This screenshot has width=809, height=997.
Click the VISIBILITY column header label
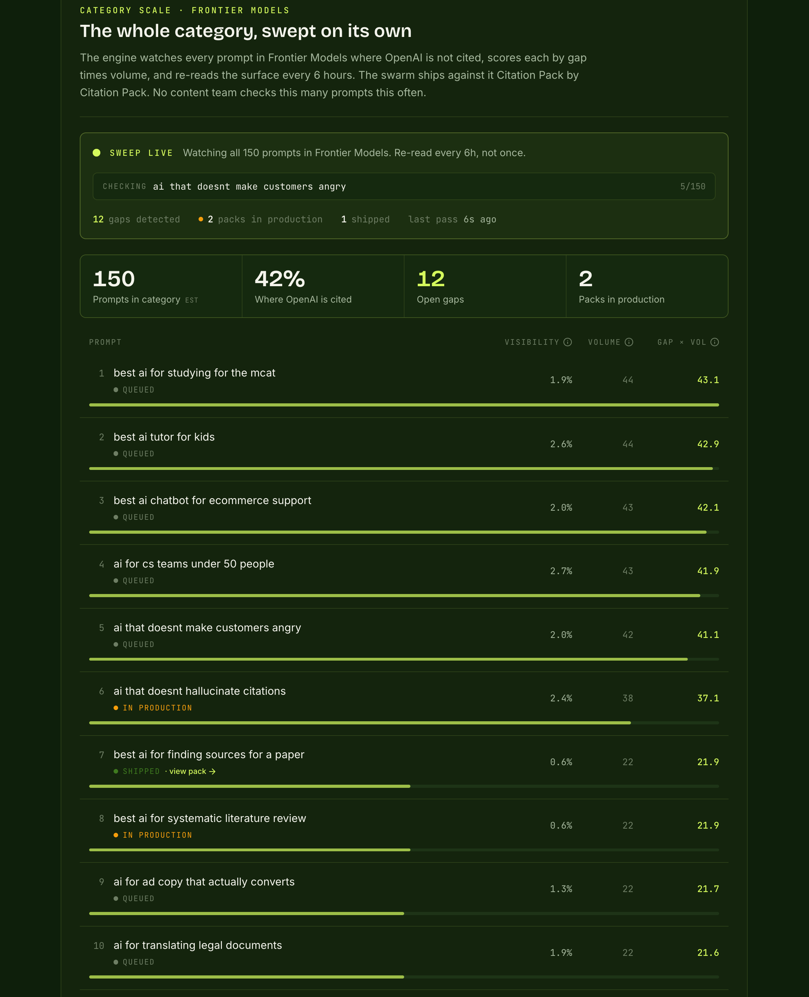[532, 342]
